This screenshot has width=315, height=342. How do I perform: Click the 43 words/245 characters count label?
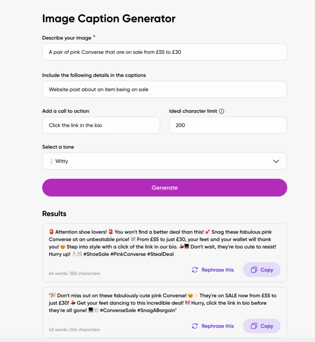click(x=75, y=330)
